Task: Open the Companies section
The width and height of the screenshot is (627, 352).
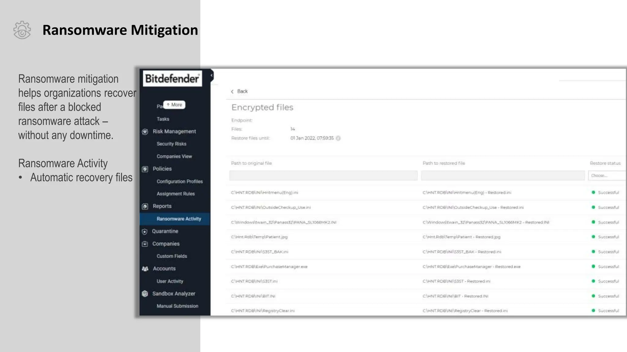Action: click(166, 244)
